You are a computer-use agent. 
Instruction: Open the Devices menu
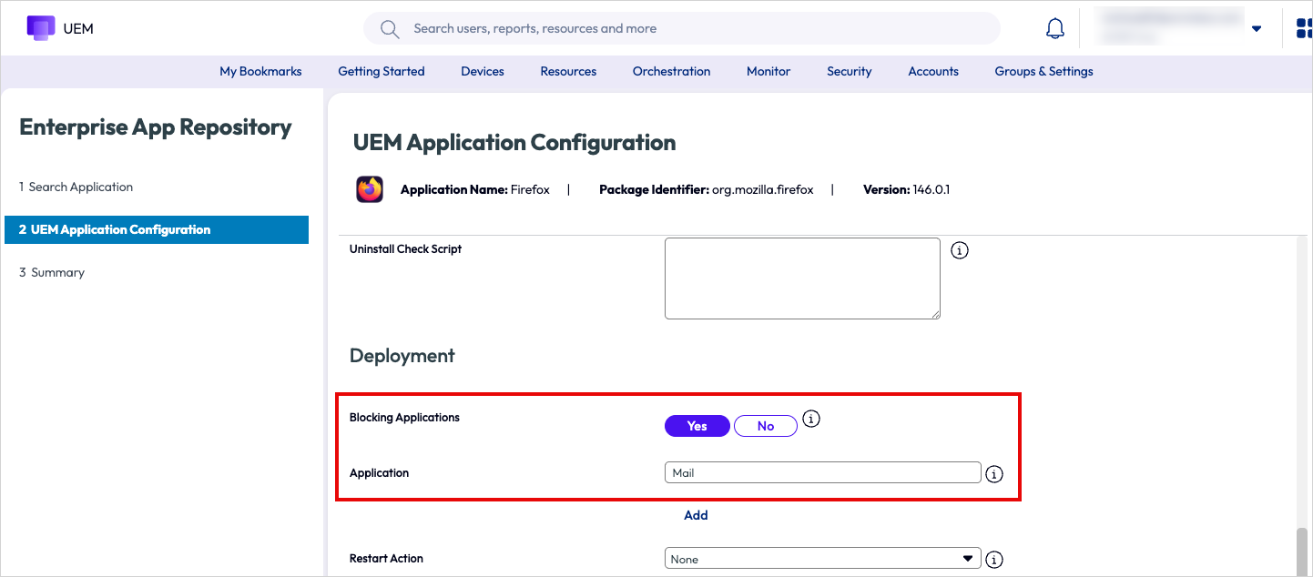pyautogui.click(x=483, y=71)
